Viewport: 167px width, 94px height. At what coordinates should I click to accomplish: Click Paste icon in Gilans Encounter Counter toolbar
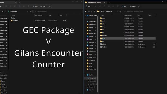[104, 6]
